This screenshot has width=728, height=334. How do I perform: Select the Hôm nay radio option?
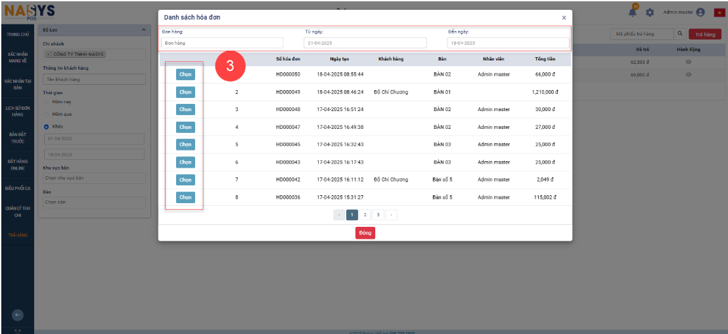click(47, 102)
